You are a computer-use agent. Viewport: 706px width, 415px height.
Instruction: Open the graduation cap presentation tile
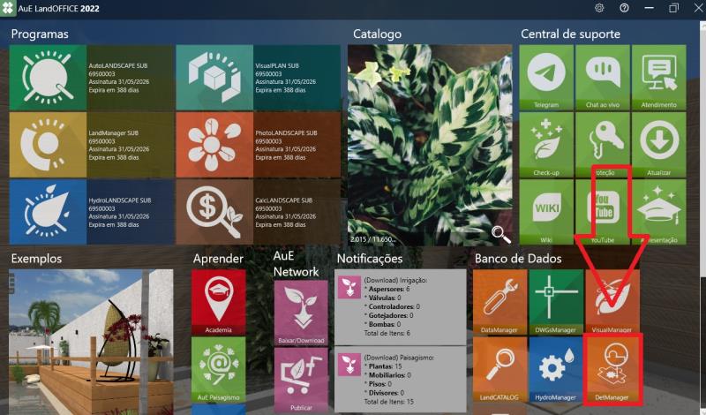[x=658, y=212]
